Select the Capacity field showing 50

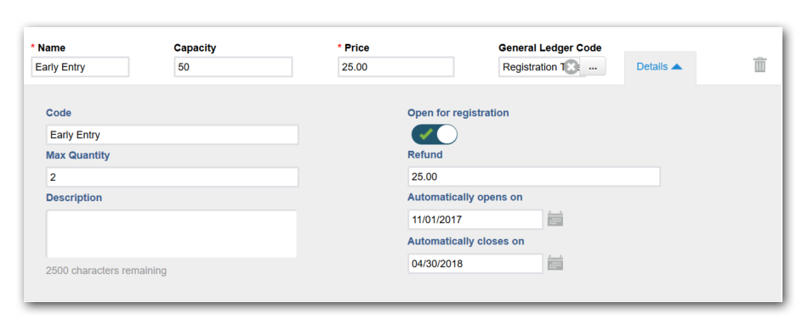(233, 67)
